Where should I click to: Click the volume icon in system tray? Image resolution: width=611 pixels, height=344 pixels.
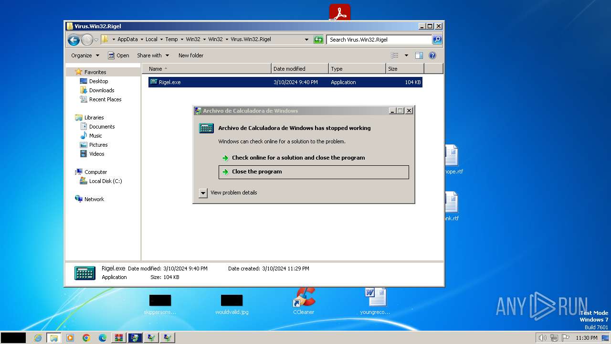pos(542,338)
